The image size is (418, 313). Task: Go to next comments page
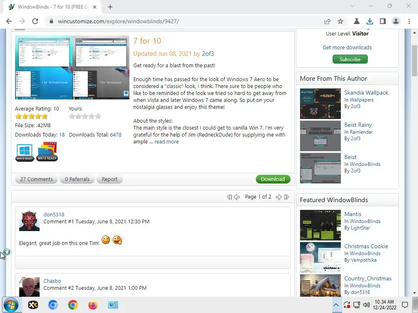coord(278,197)
